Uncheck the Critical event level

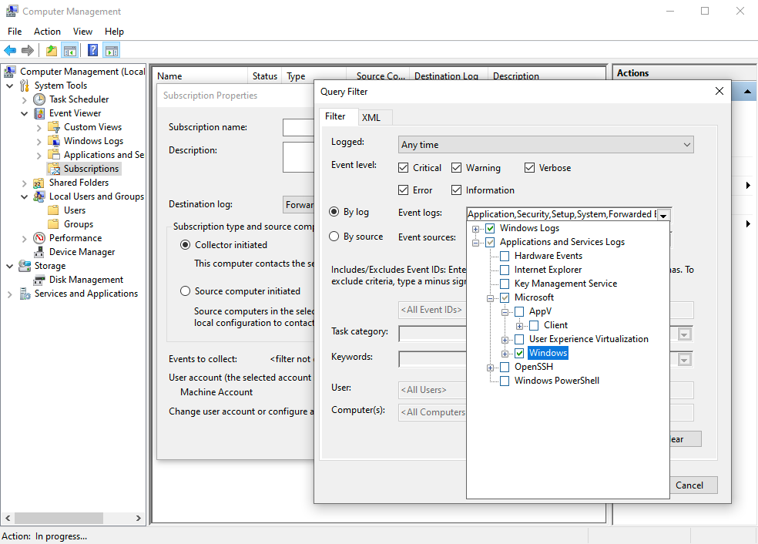[404, 168]
